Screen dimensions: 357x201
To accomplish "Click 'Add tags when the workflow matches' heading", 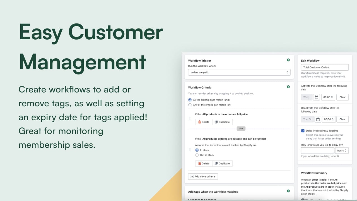I will 213,192.
